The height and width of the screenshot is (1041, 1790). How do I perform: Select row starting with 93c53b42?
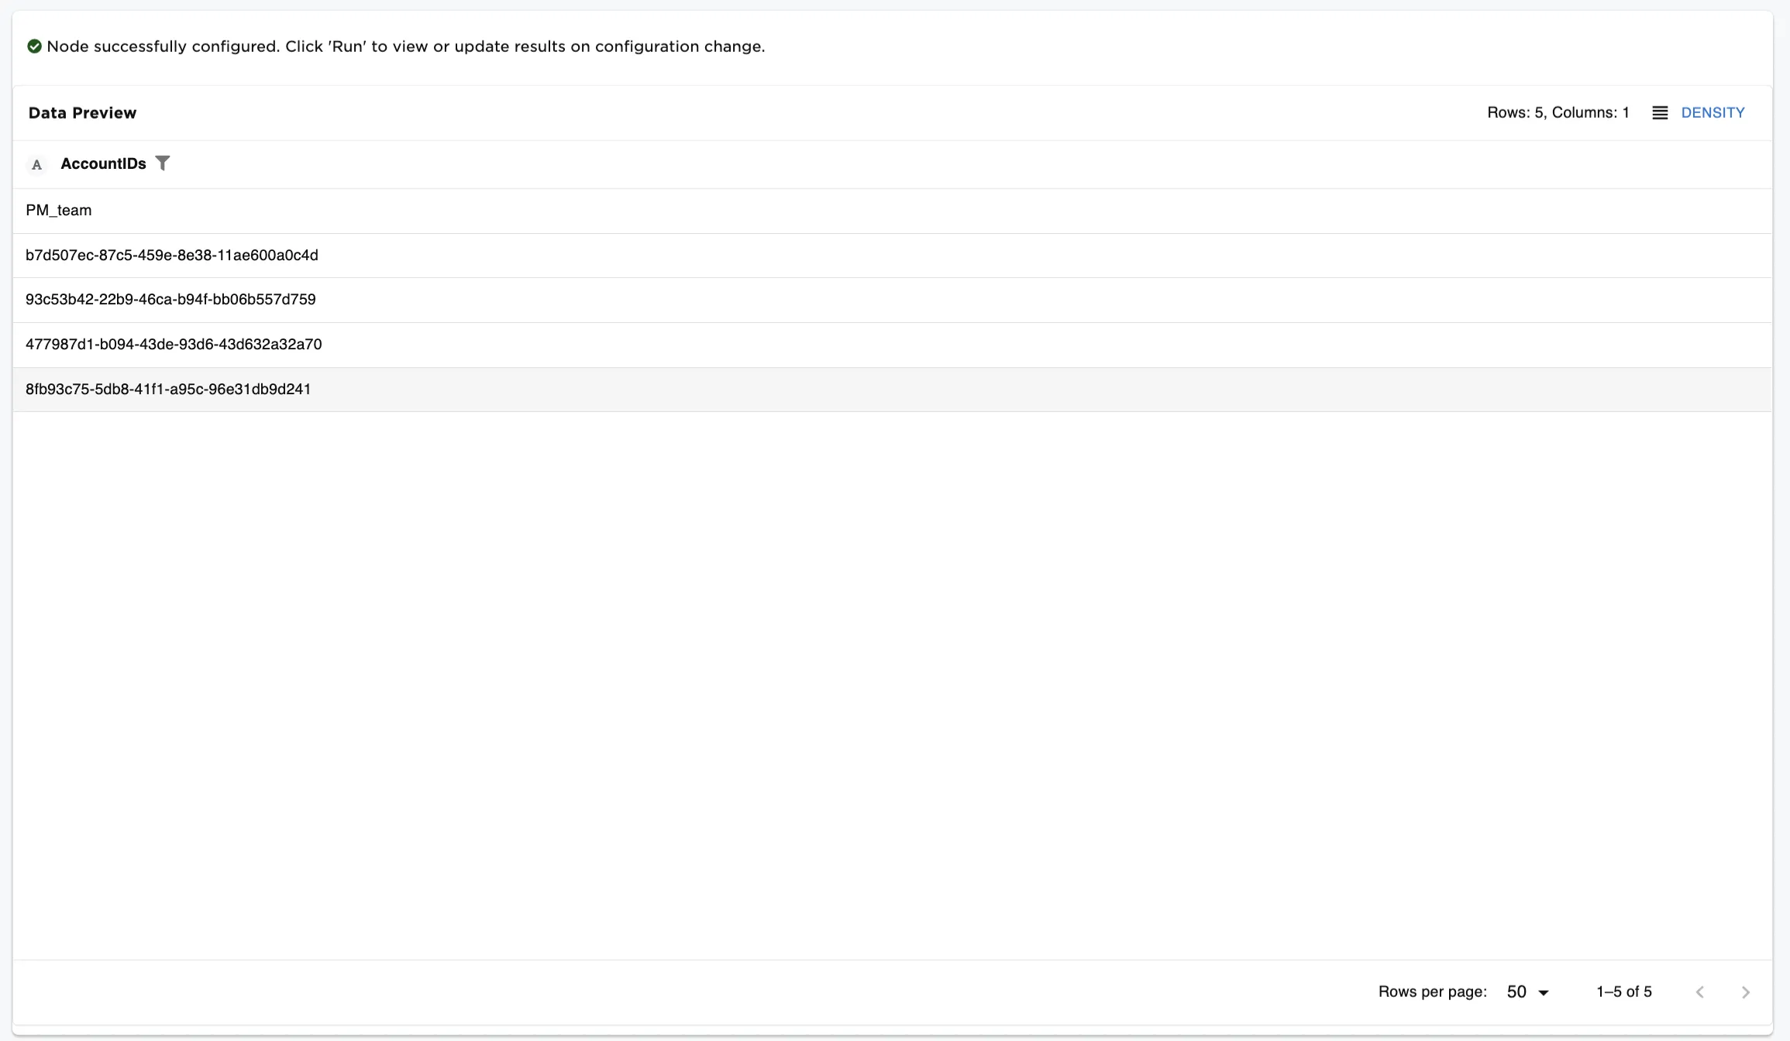170,300
